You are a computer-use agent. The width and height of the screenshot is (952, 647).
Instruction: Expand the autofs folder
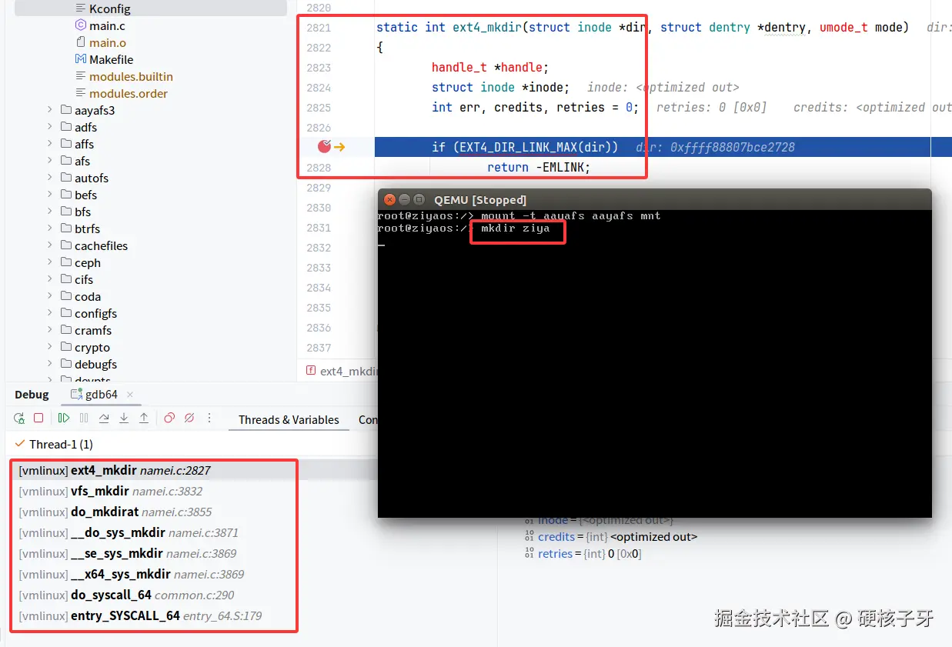pos(51,178)
